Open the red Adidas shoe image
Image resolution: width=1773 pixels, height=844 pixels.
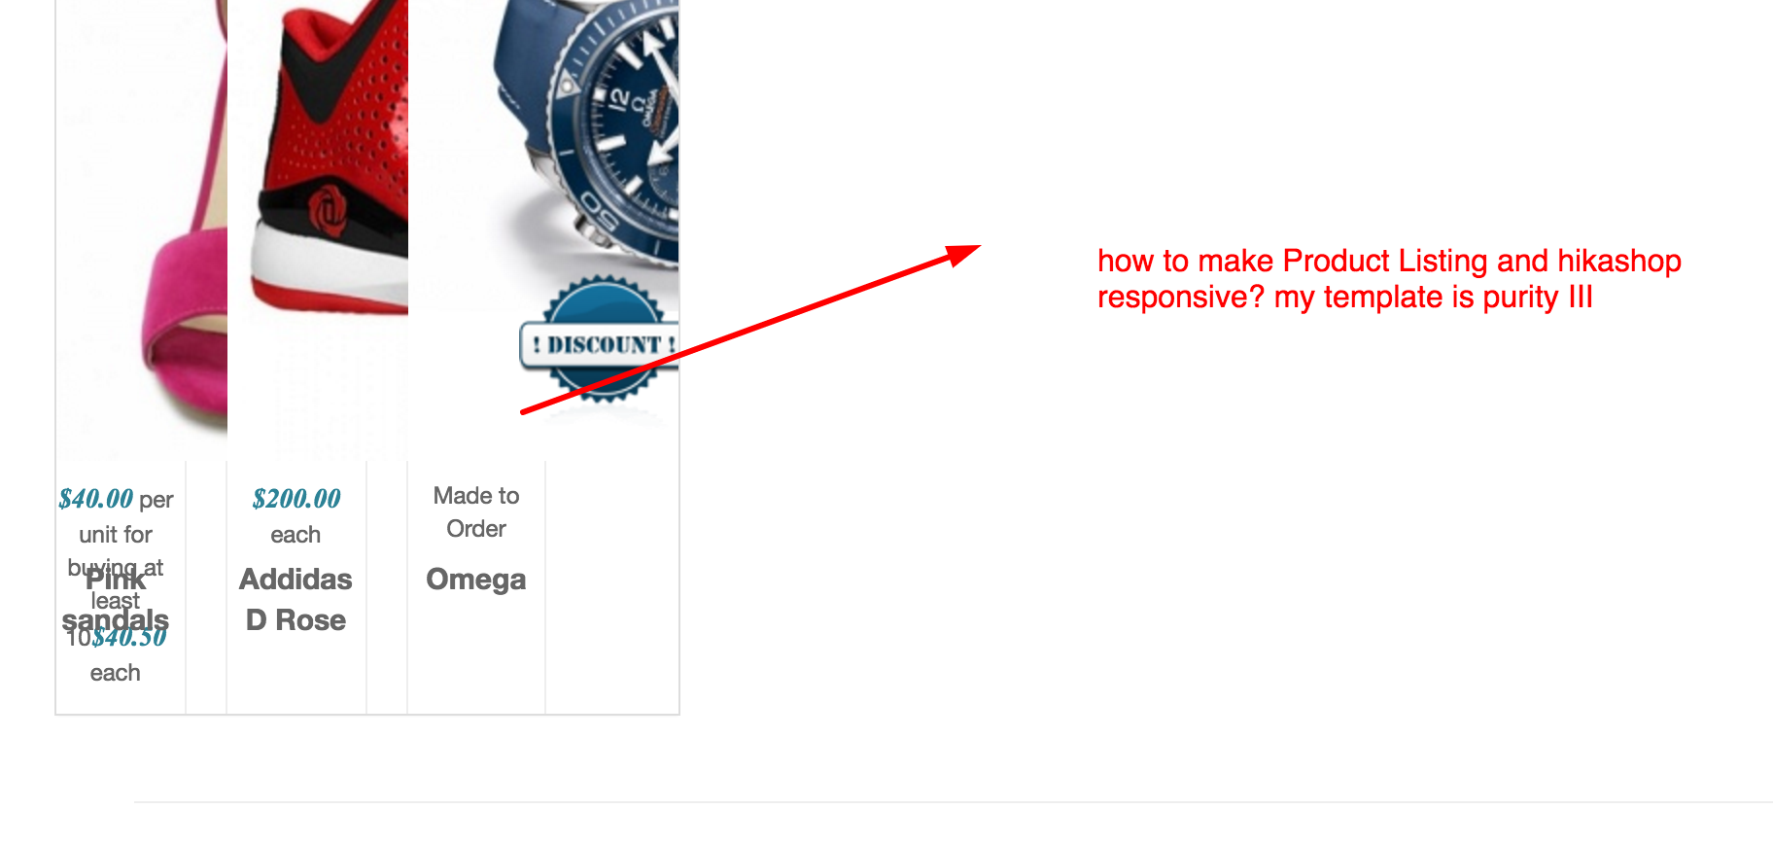(x=318, y=230)
